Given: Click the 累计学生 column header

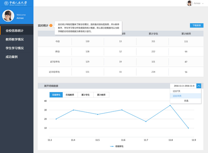Looking at the screenshot, I should (x=154, y=34).
